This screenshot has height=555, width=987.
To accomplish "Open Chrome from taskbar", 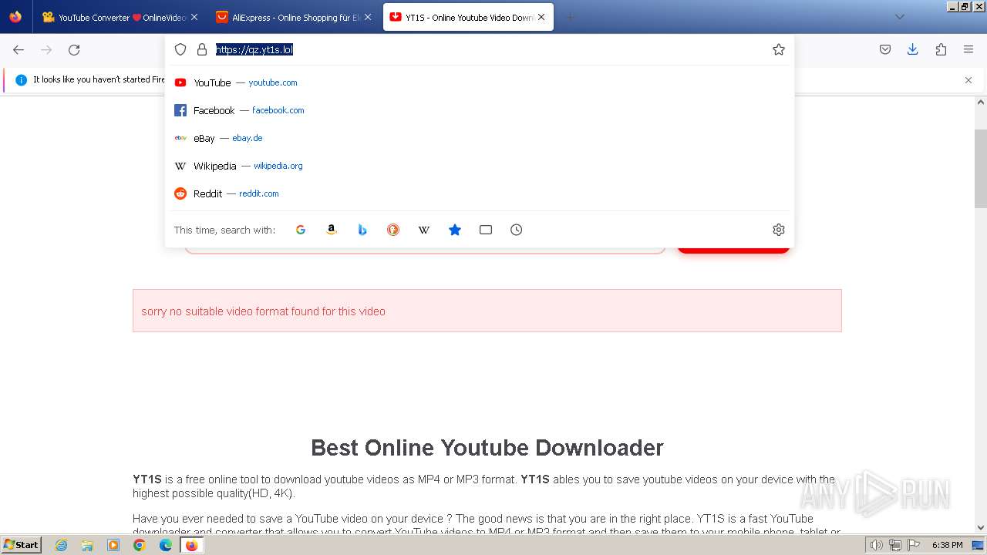I will [x=140, y=545].
